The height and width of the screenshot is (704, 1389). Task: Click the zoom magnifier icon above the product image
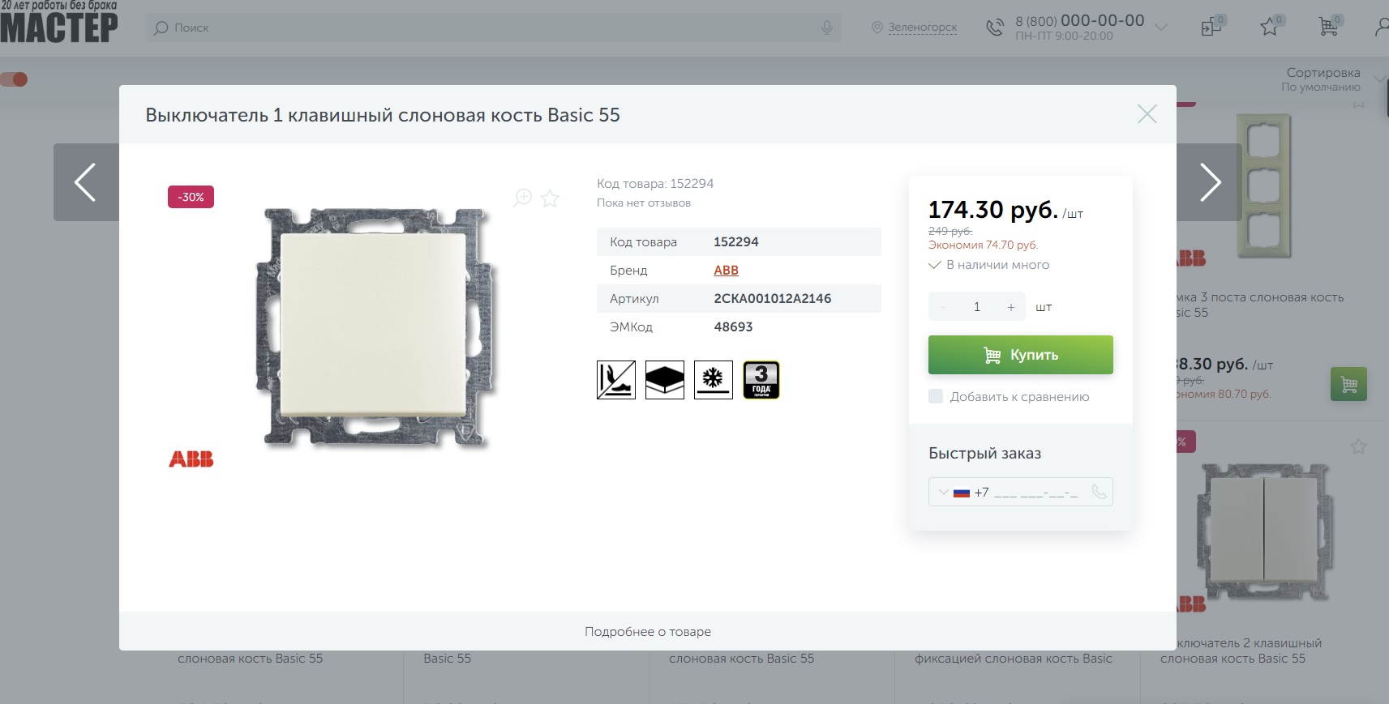point(523,198)
